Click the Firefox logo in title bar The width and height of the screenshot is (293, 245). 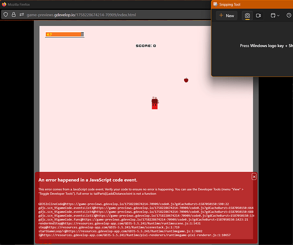pos(4,4)
